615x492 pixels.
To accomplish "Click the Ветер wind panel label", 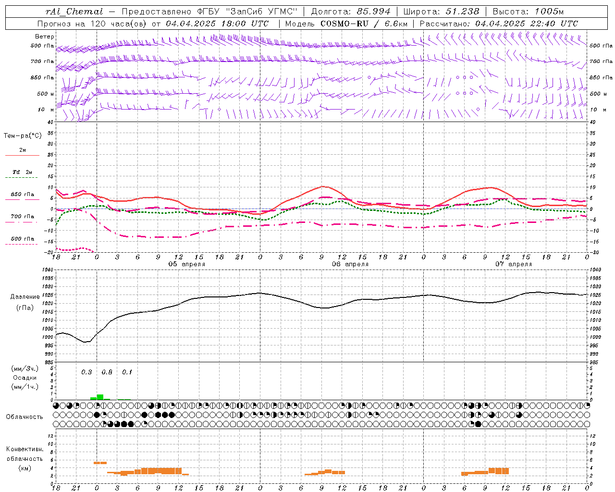I will (x=45, y=37).
